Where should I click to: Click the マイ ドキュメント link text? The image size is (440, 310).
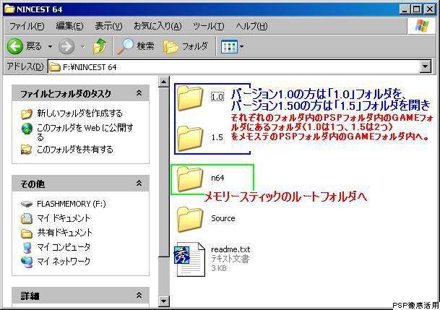[x=64, y=218]
